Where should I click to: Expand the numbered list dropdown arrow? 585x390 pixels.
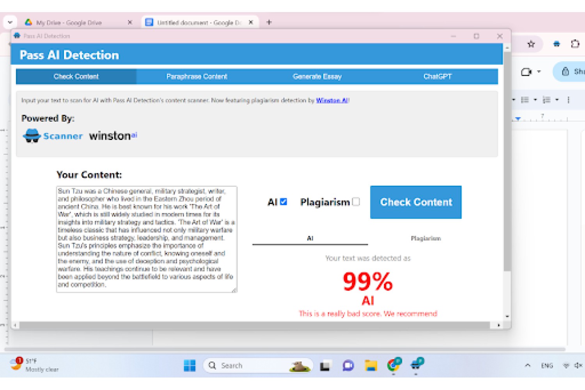coord(557,100)
